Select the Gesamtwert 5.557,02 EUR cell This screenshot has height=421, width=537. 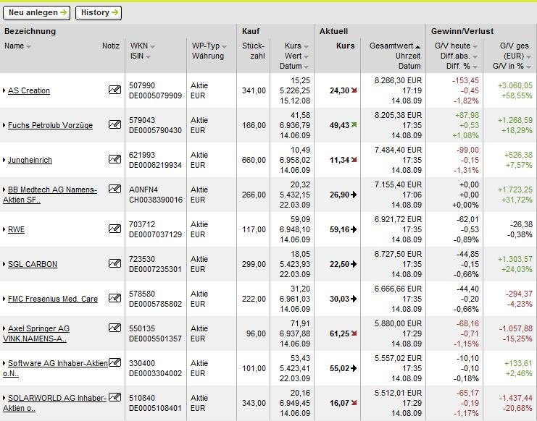(x=398, y=358)
